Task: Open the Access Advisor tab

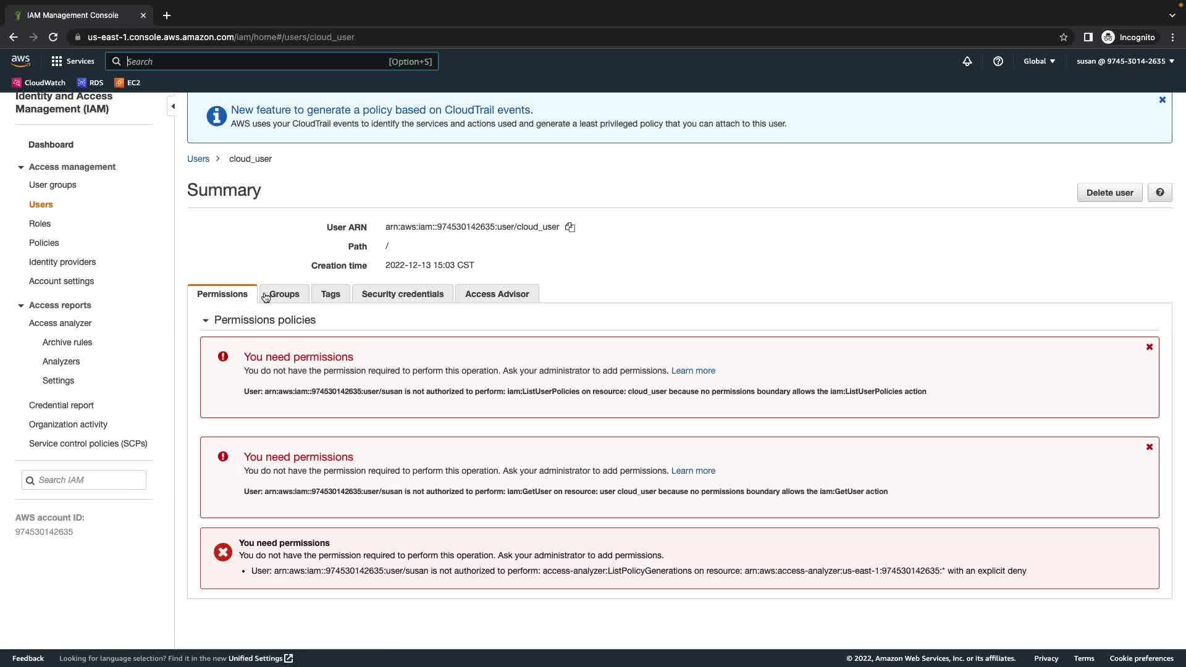Action: click(x=497, y=294)
